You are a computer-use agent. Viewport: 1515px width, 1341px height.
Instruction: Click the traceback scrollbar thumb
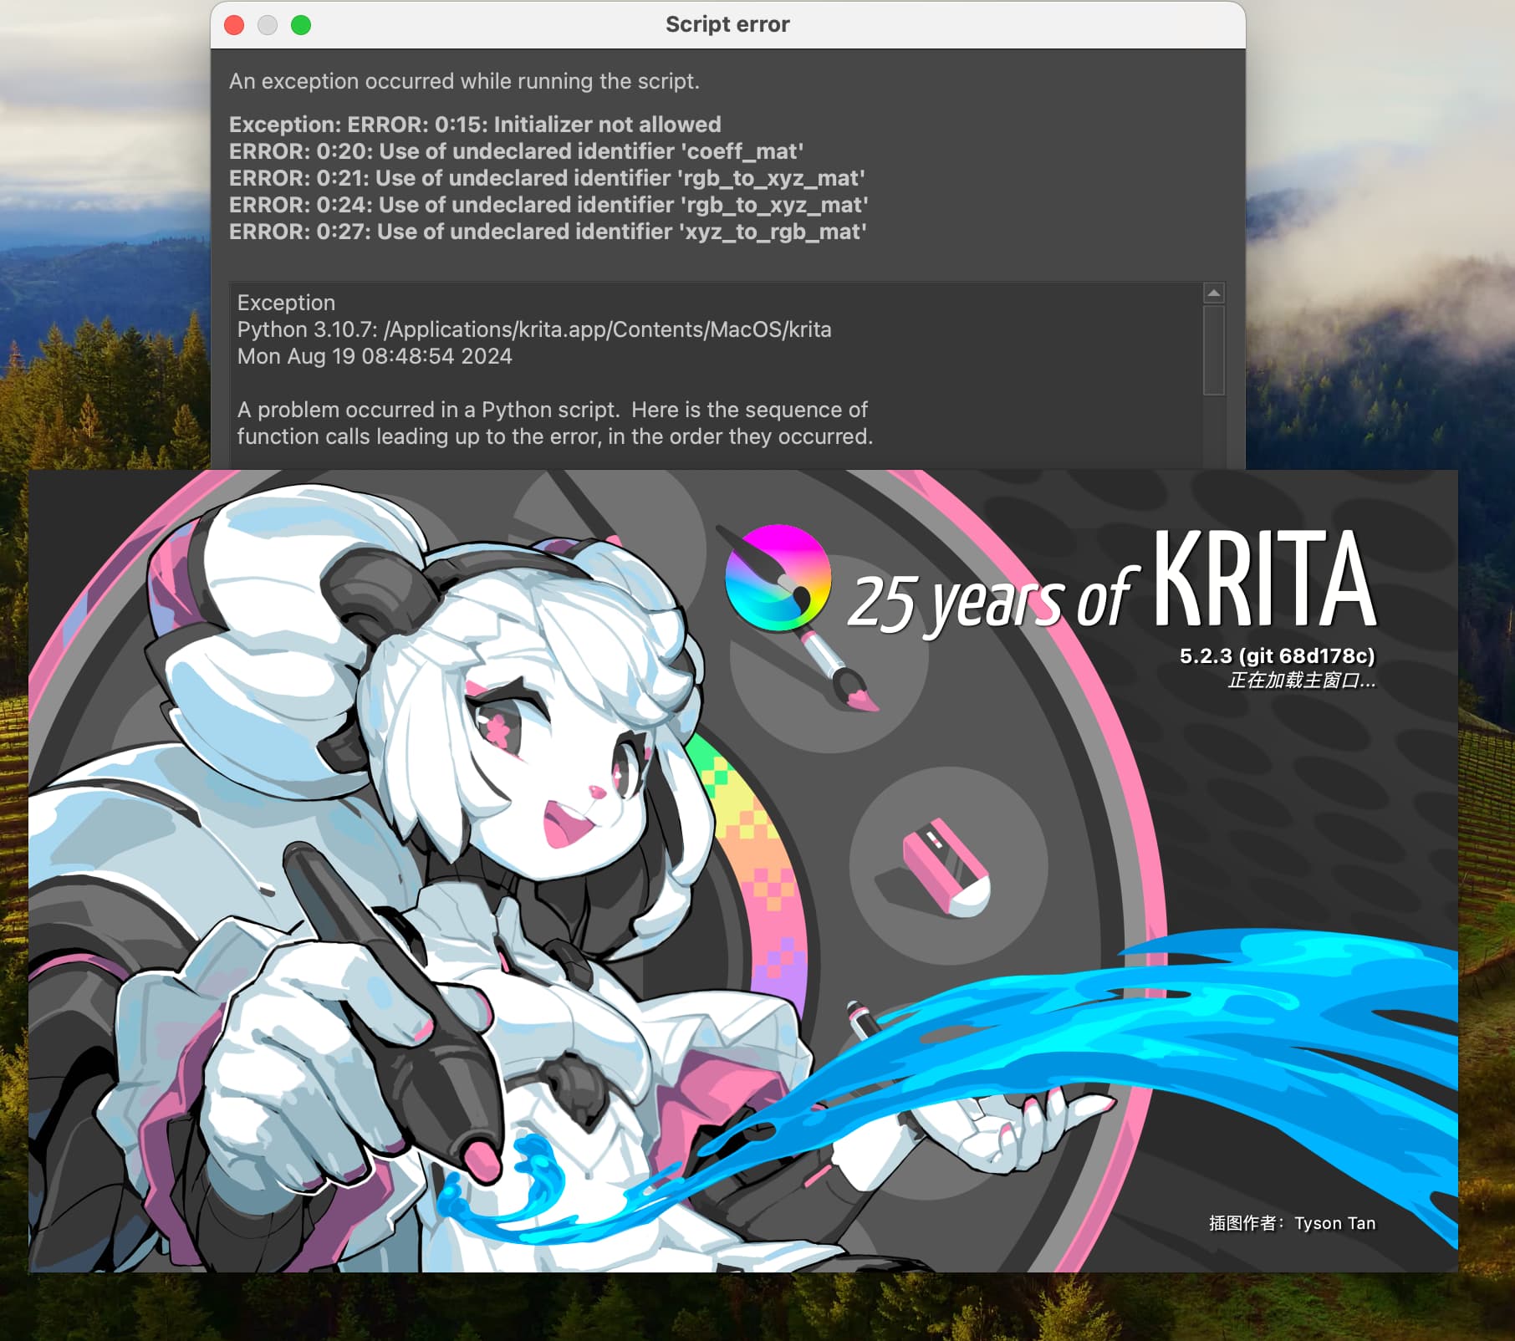(1214, 349)
